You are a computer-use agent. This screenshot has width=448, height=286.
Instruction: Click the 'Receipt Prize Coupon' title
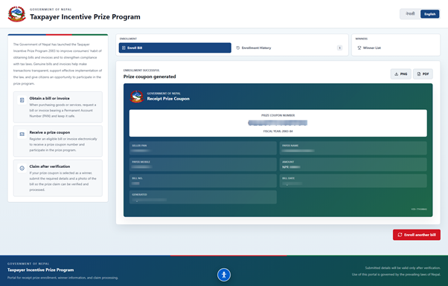click(168, 99)
